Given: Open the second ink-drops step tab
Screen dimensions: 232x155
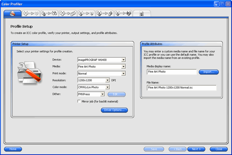Looking at the screenshot, I should 49,13.
